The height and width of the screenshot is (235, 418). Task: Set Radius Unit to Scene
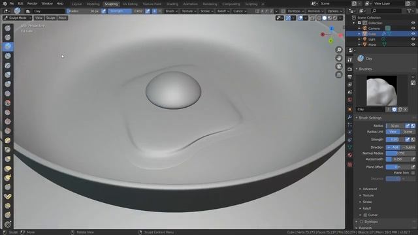pyautogui.click(x=408, y=132)
